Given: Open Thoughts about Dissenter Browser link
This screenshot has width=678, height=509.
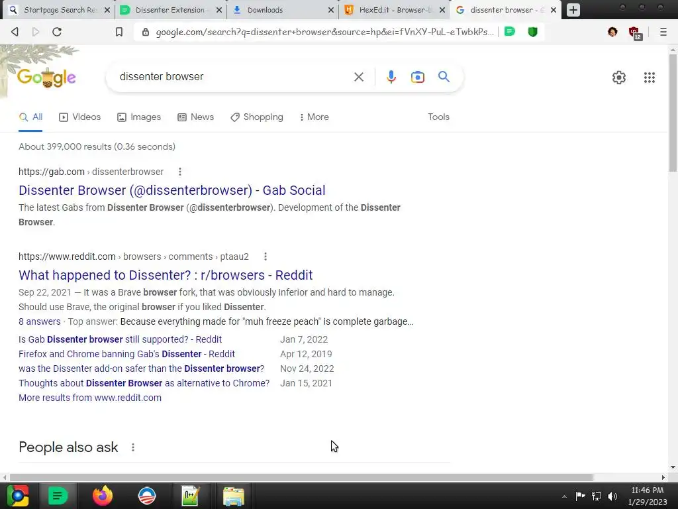Looking at the screenshot, I should click(144, 384).
